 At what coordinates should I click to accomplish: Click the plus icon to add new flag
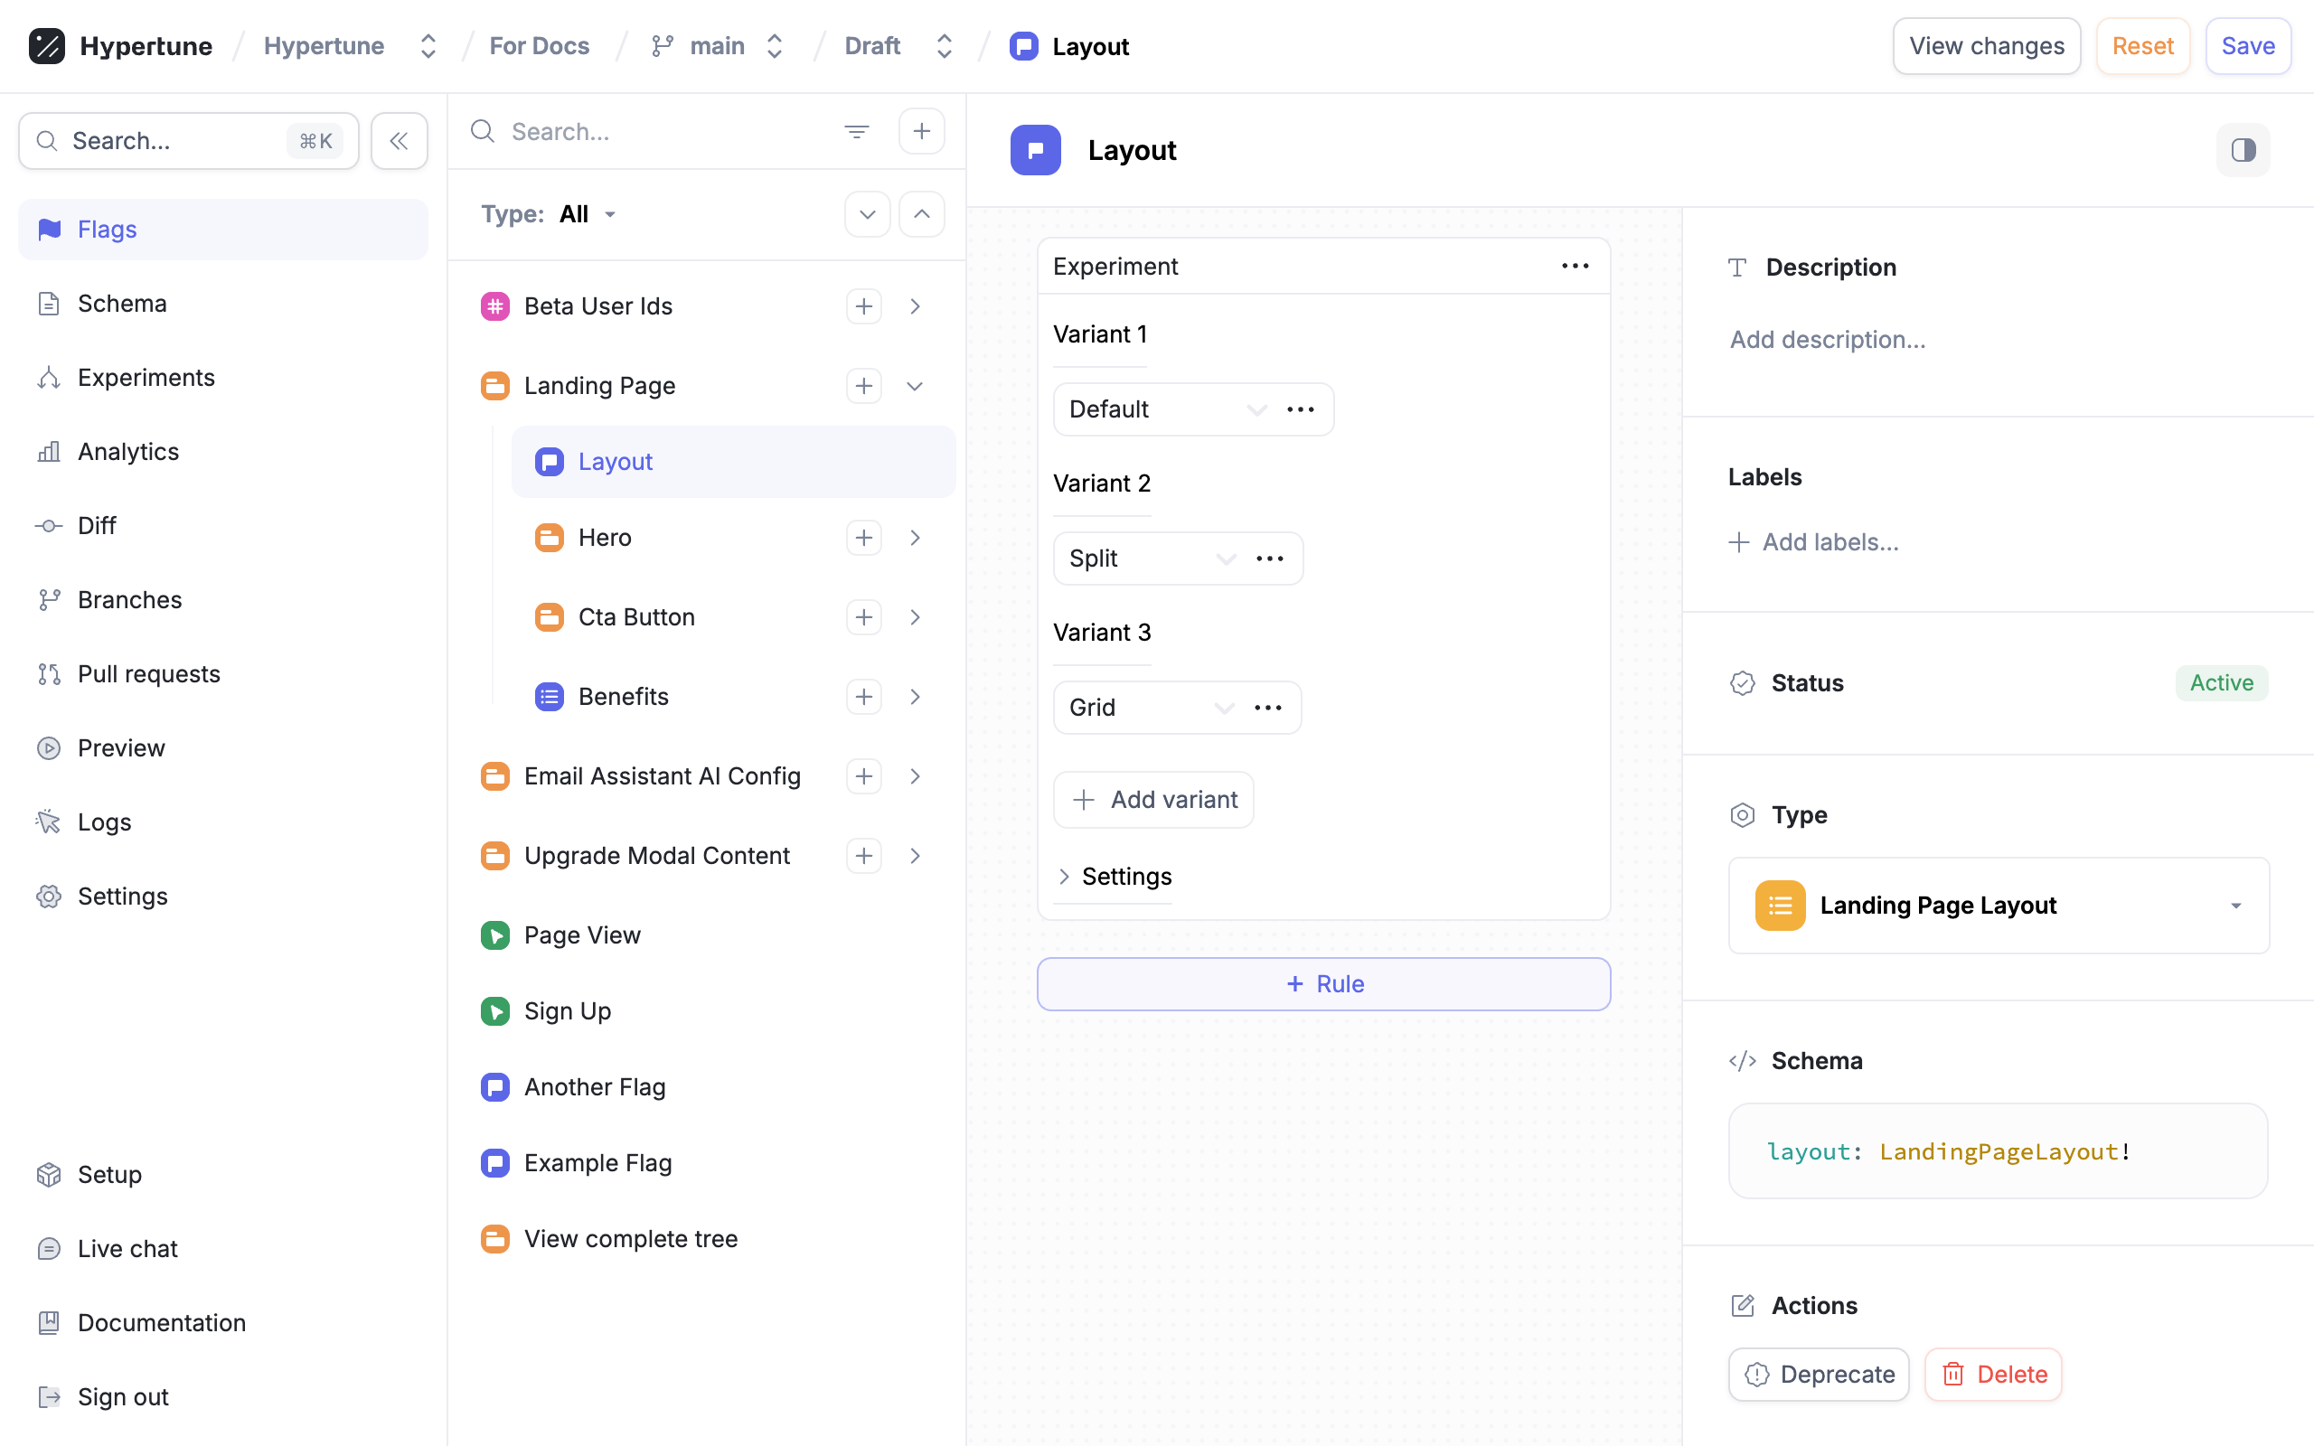click(921, 132)
